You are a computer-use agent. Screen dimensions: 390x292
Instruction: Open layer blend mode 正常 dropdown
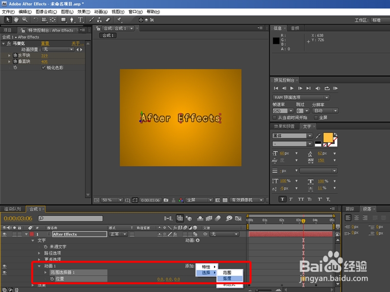pyautogui.click(x=118, y=234)
